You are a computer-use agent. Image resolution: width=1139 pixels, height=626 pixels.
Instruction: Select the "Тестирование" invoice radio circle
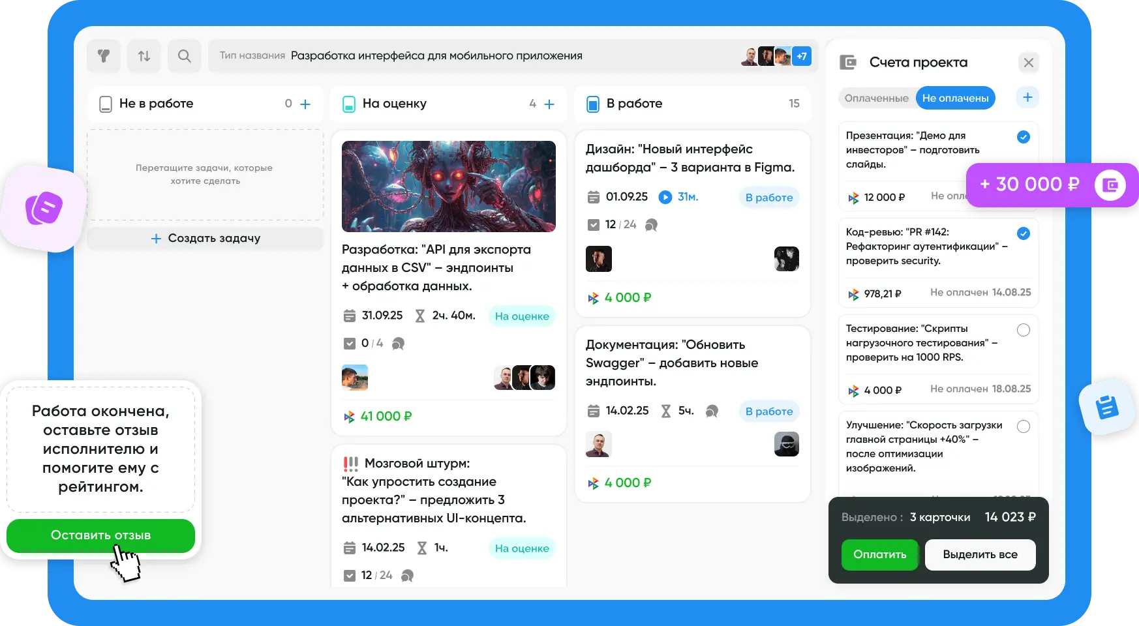[x=1024, y=330]
